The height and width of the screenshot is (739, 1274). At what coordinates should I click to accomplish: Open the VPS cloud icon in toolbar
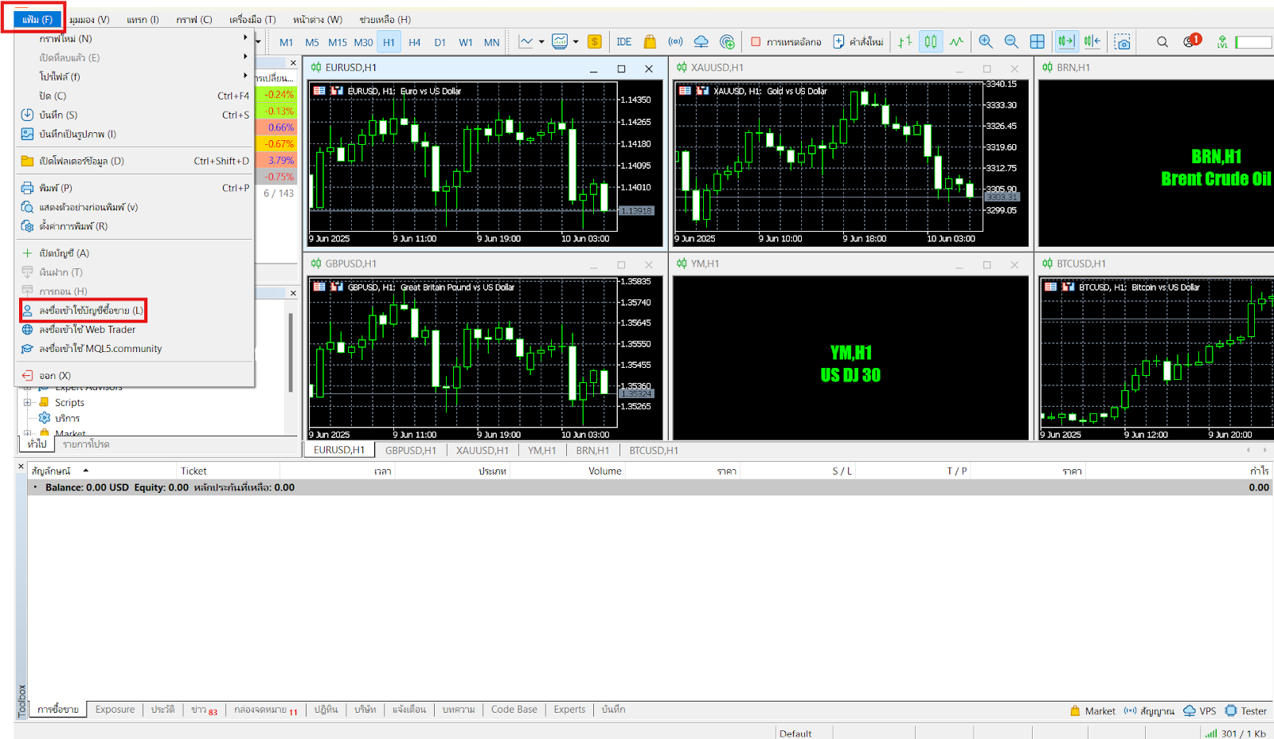tap(701, 42)
